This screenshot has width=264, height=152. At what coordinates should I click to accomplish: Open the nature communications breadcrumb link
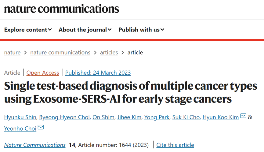60,53
